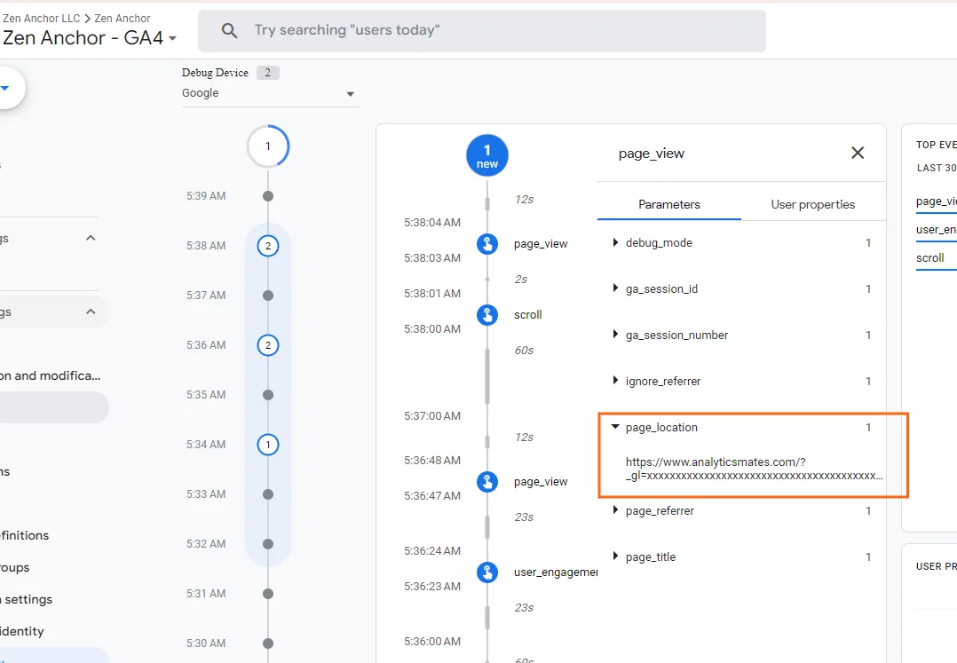This screenshot has width=957, height=663.
Task: Switch to the Parameters tab
Action: point(669,204)
